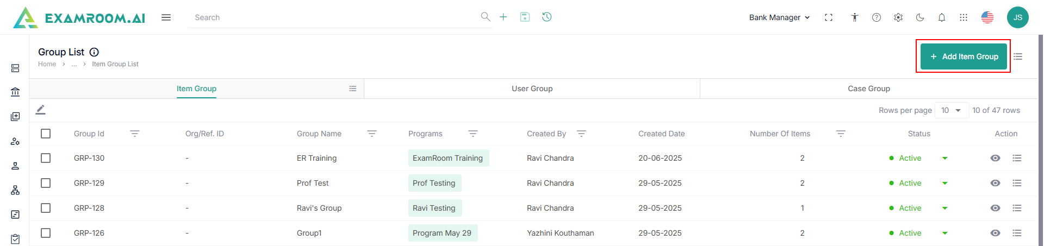Open the notifications bell

[942, 17]
